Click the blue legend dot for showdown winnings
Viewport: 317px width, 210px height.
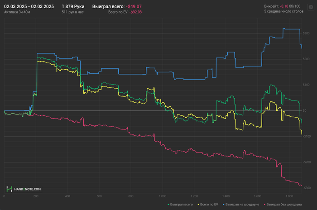(224, 205)
